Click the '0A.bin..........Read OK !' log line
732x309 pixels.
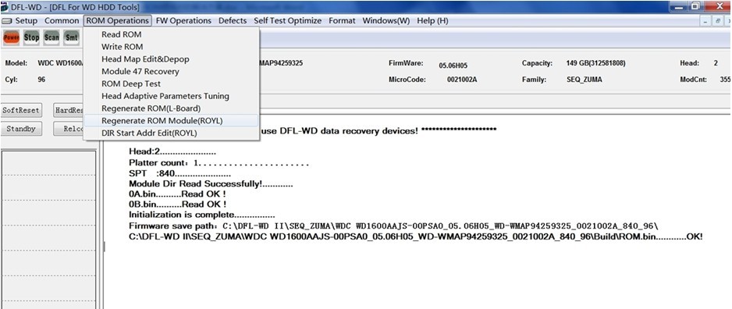tap(177, 194)
